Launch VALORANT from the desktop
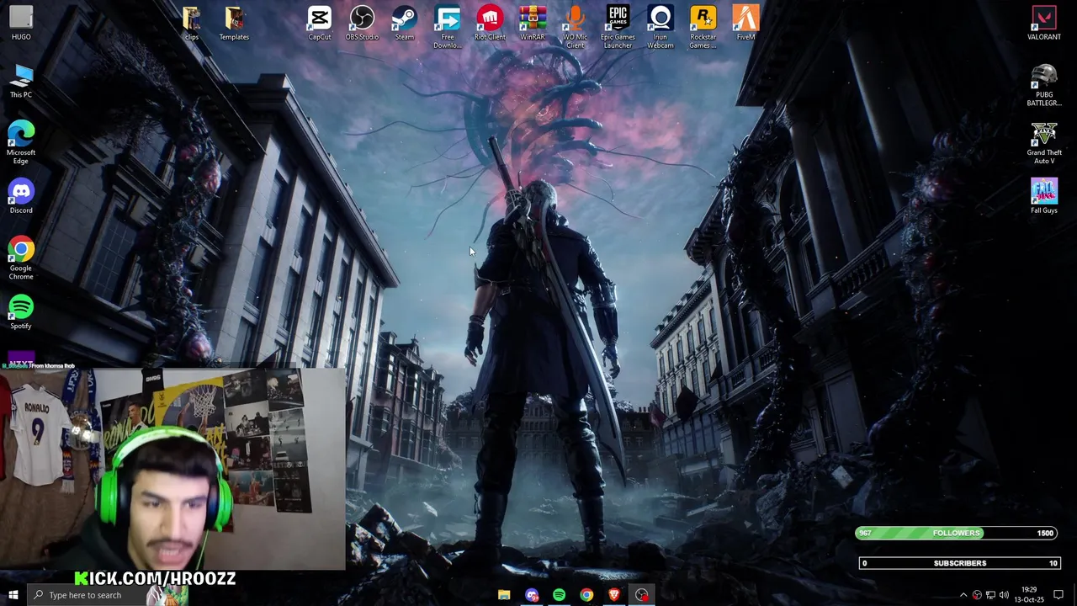Viewport: 1077px width, 606px height. tap(1044, 23)
